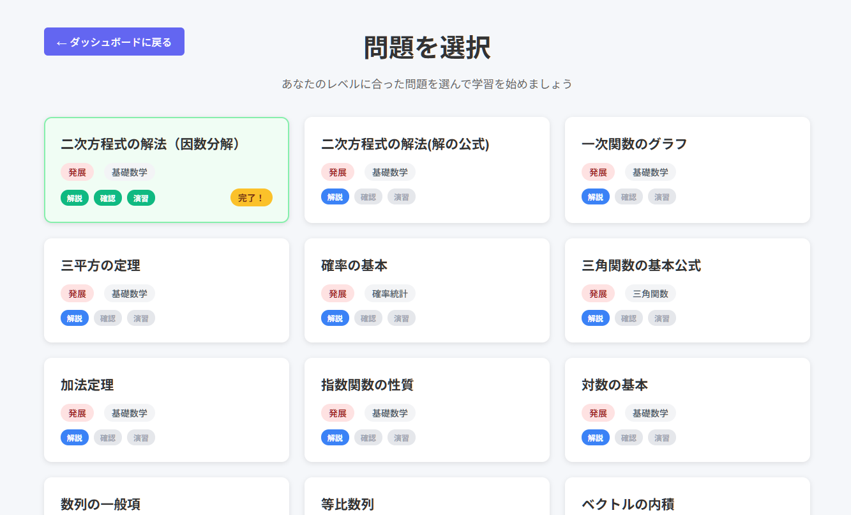Select the 三角関数の基本公式 problem title

point(642,265)
